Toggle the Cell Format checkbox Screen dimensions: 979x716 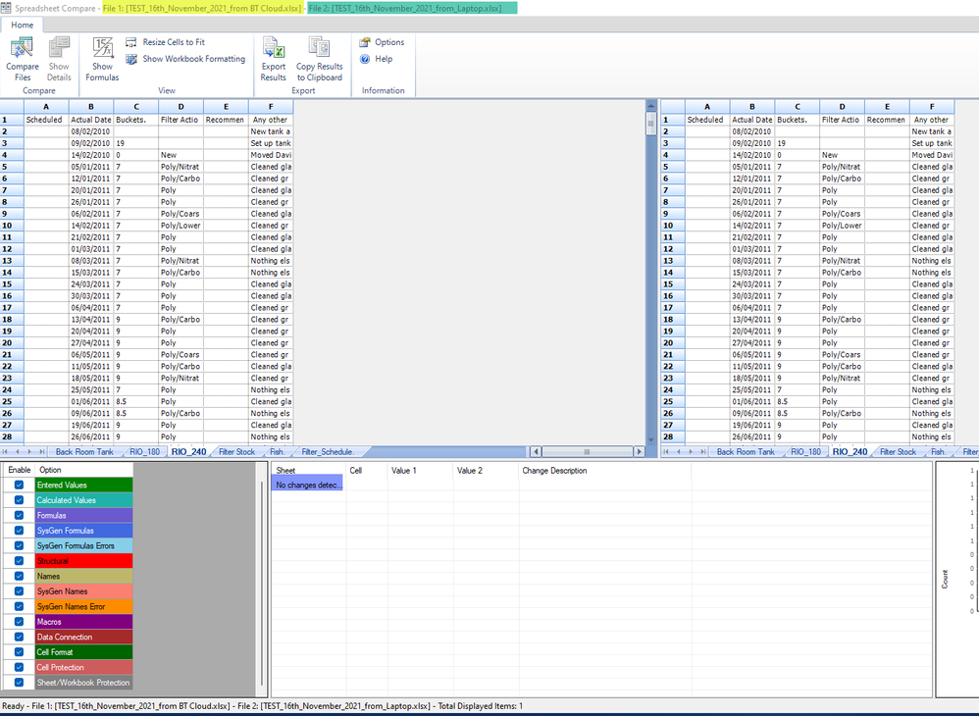pyautogui.click(x=19, y=652)
